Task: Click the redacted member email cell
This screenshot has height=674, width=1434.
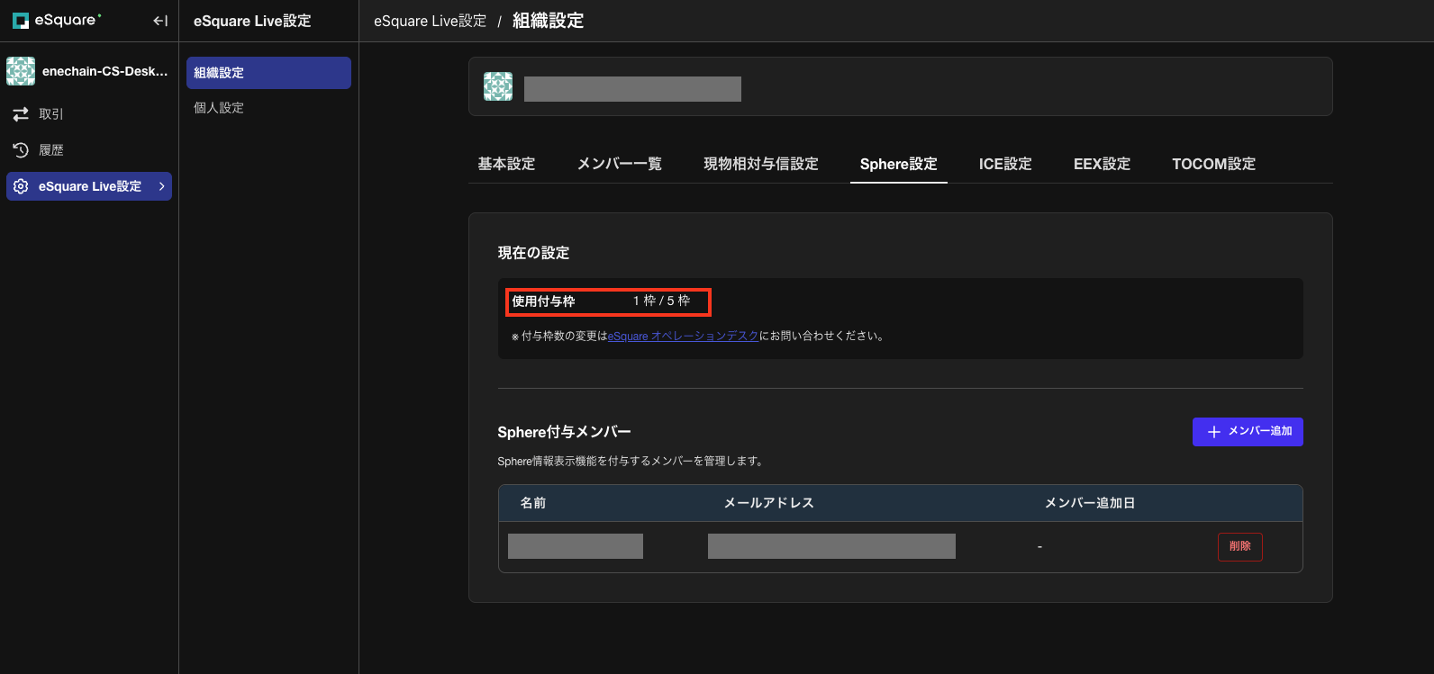Action: 831,546
